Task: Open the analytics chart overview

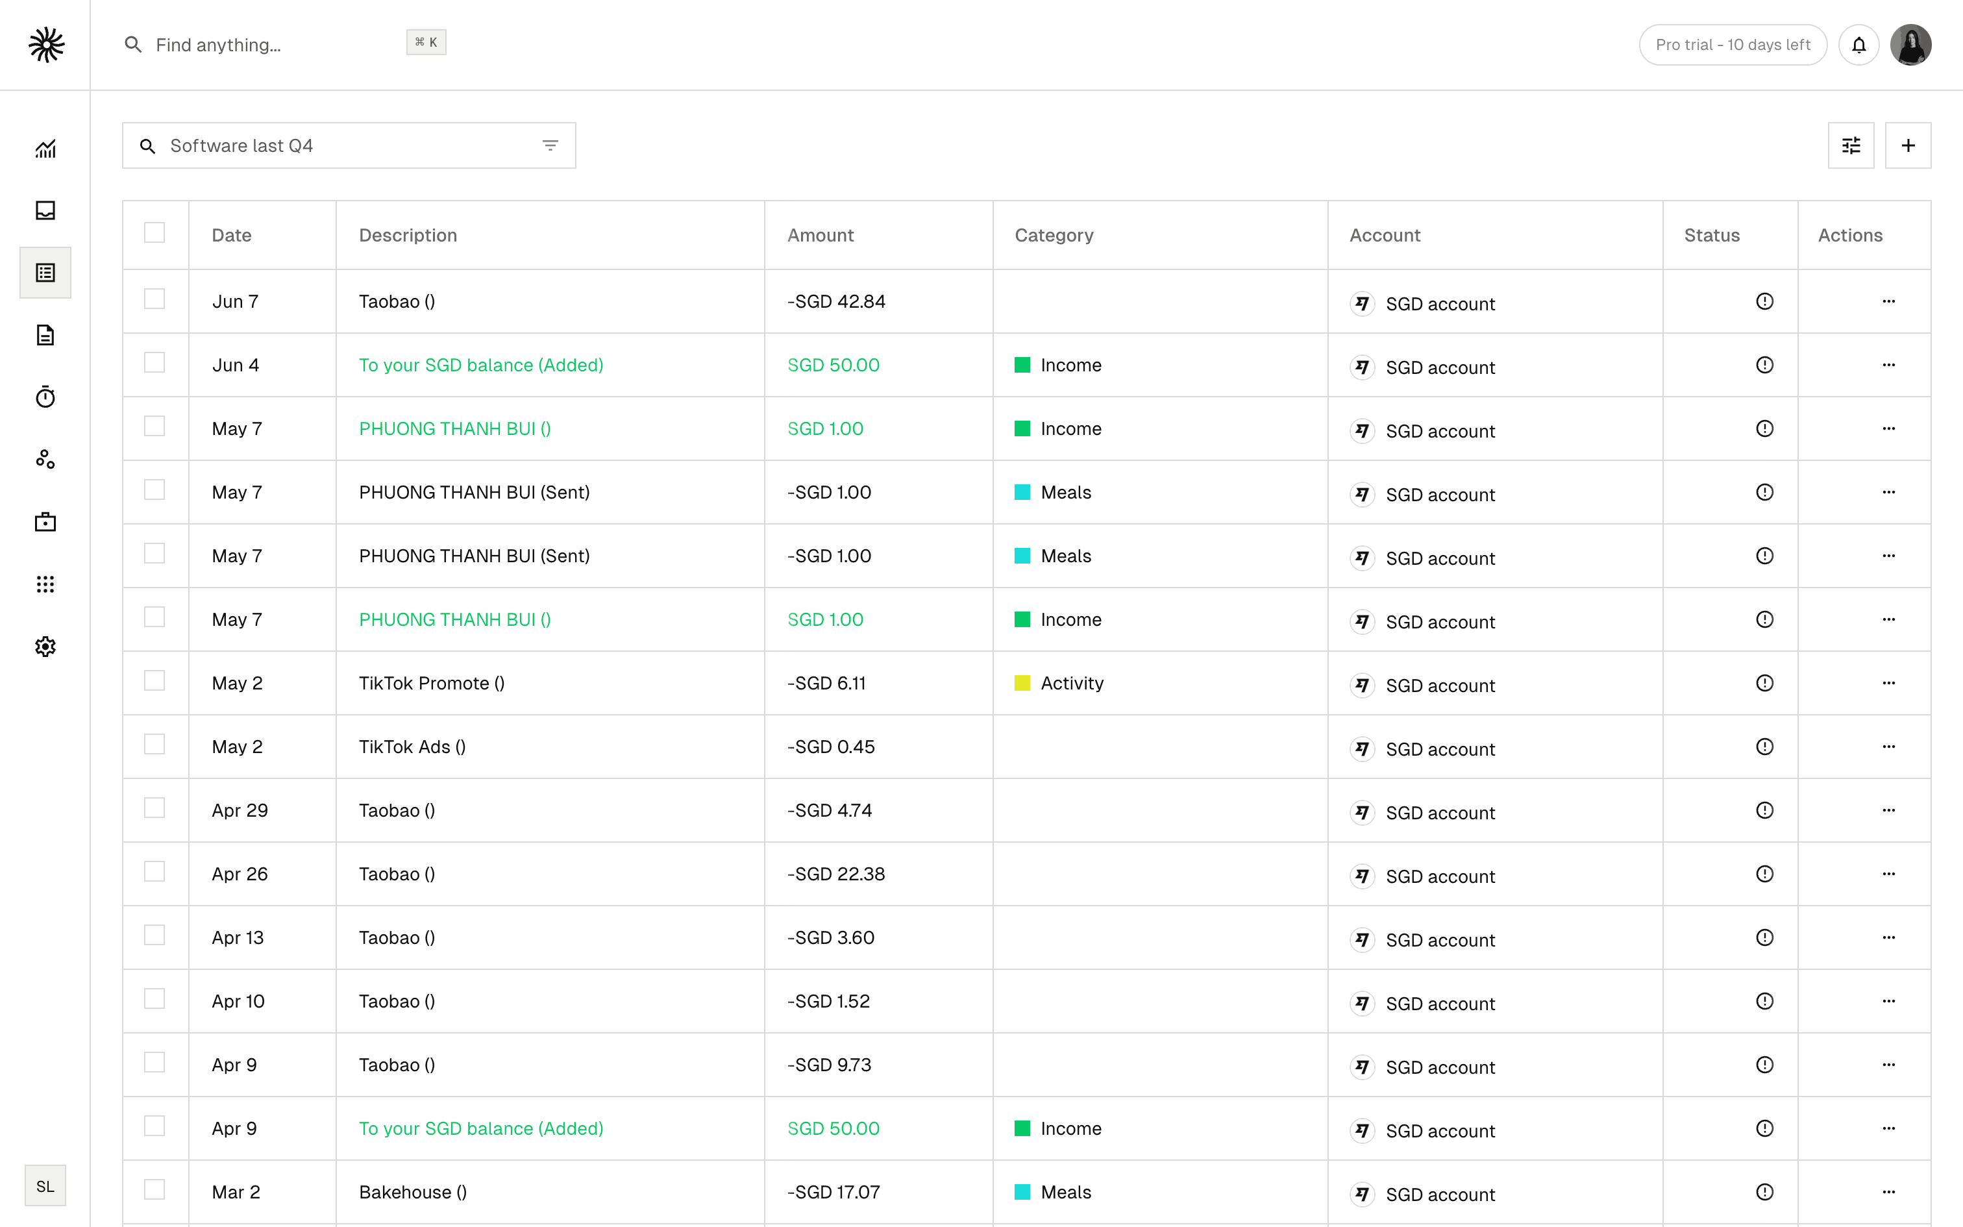Action: [x=45, y=149]
